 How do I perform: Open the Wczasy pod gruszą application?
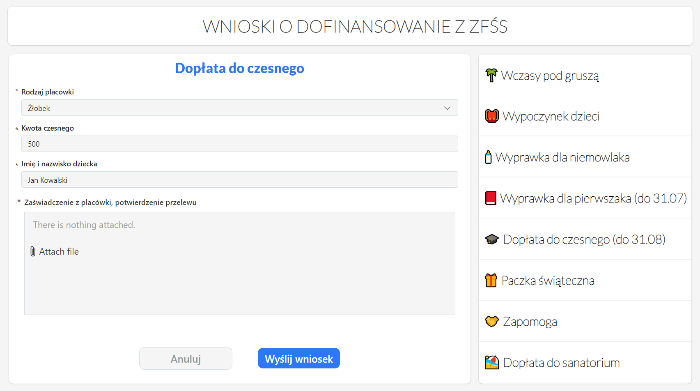pos(550,76)
